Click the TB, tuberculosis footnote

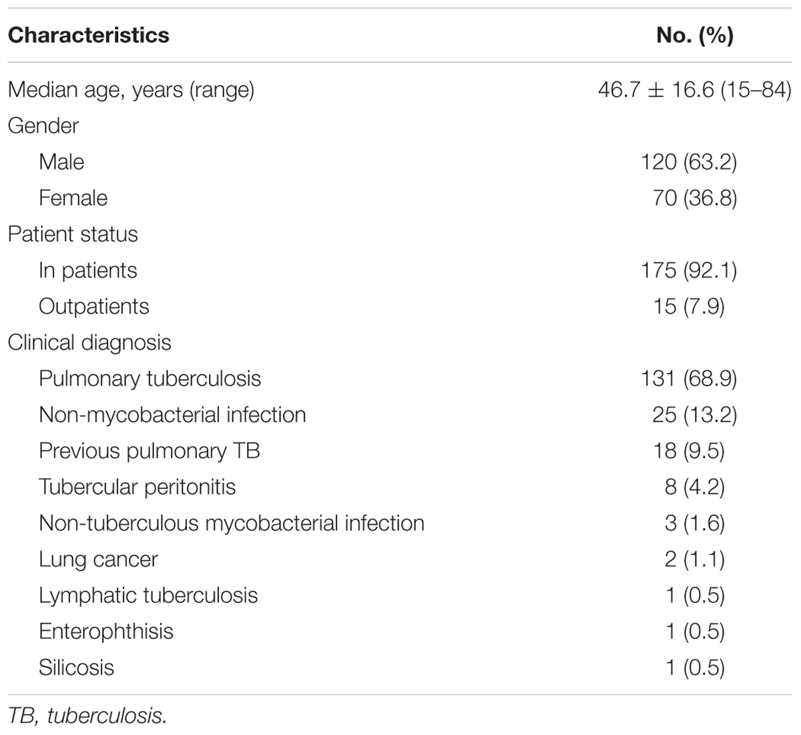[x=86, y=716]
